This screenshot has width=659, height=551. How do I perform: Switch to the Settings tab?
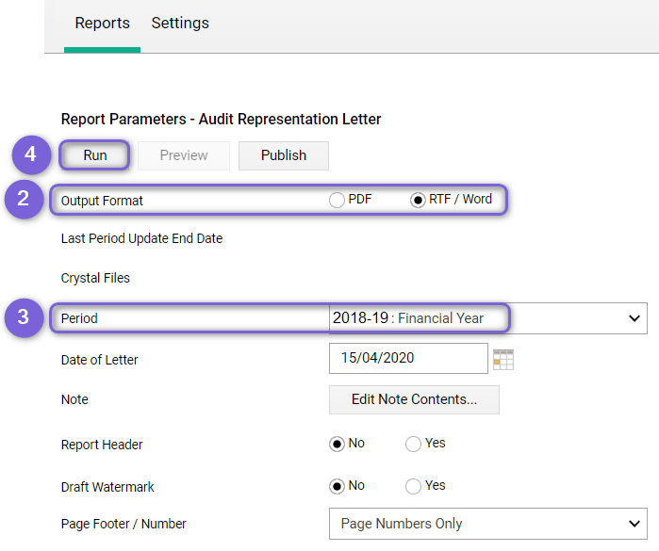pos(180,24)
